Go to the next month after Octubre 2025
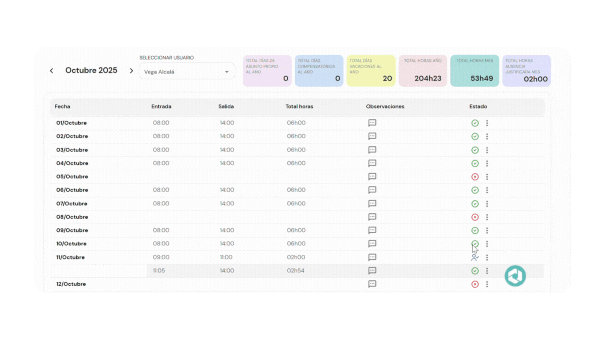Viewport: 605px width, 340px height. [132, 71]
